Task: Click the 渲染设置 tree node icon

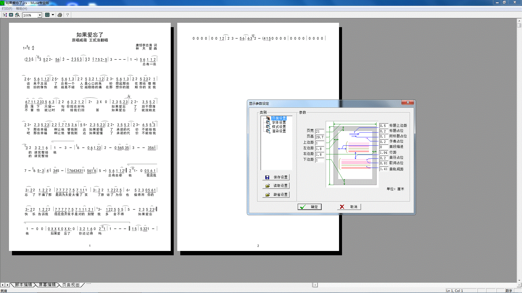Action: click(268, 131)
